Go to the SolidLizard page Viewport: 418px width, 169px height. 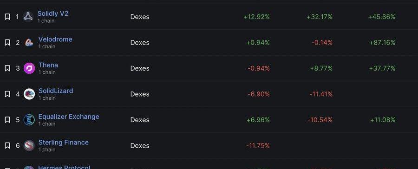coord(56,91)
